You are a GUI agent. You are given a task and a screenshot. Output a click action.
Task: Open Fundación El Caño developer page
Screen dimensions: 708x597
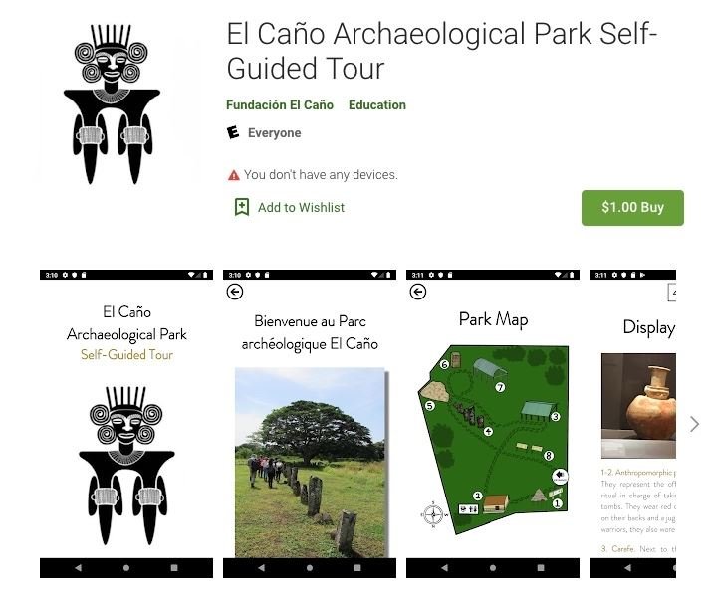point(280,105)
